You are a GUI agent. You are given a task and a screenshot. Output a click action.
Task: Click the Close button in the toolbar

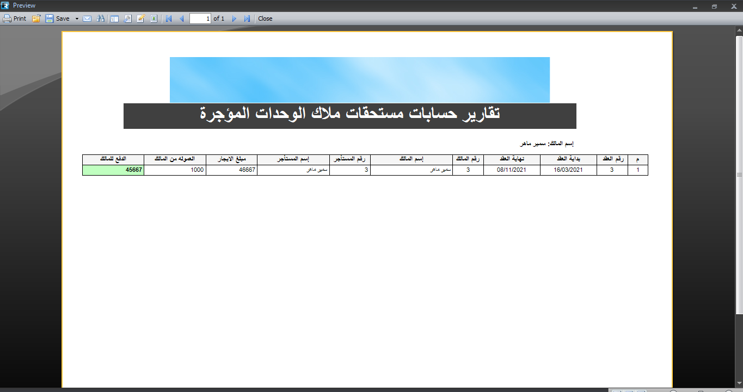pos(265,18)
